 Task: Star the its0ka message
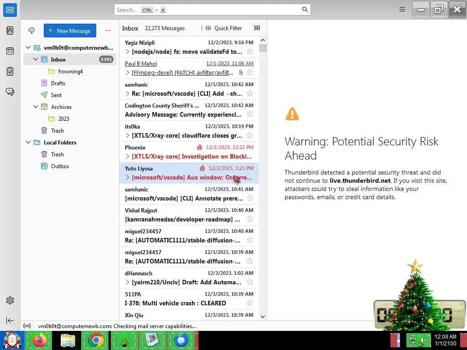click(x=250, y=135)
